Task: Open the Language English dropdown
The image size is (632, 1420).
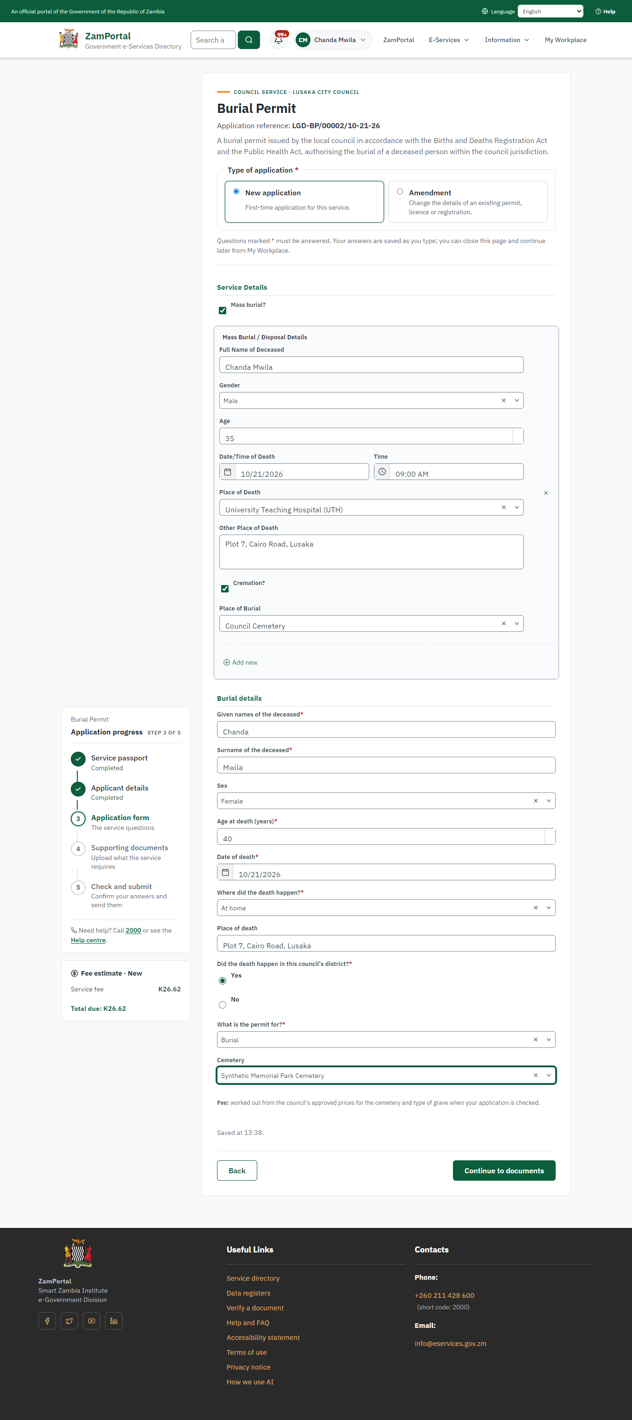Action: tap(551, 11)
